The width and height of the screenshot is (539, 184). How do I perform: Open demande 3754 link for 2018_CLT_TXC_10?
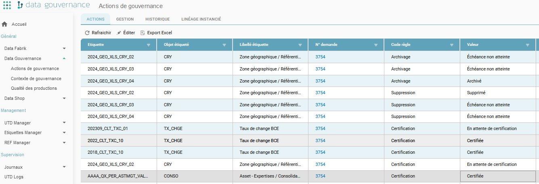point(320,152)
